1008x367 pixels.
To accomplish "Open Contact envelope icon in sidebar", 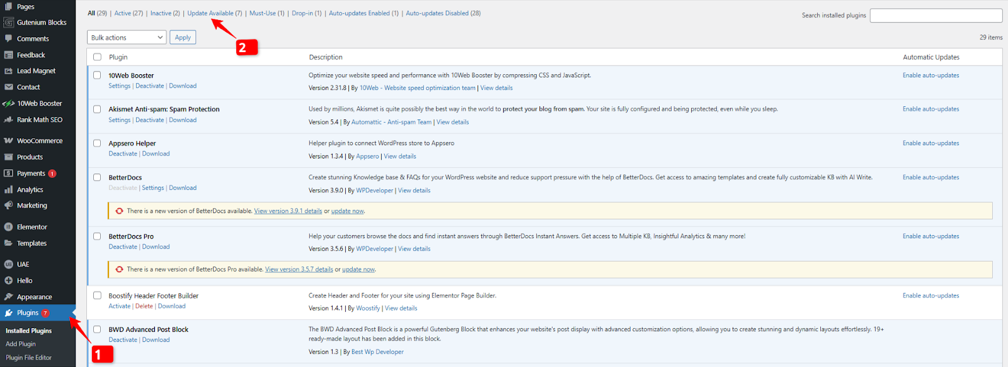I will [x=9, y=87].
